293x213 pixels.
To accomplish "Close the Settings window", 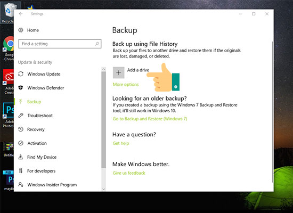I will (x=267, y=14).
